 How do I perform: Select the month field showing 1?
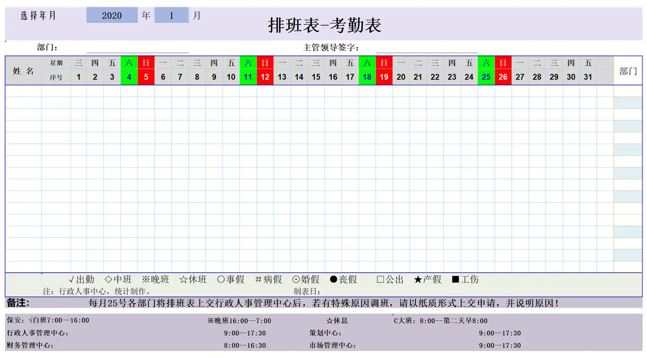[x=172, y=16]
